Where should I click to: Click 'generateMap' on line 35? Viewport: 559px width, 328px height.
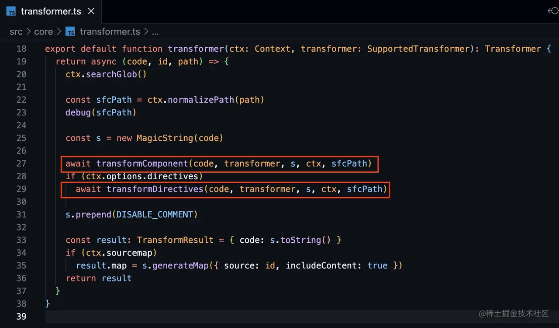180,265
